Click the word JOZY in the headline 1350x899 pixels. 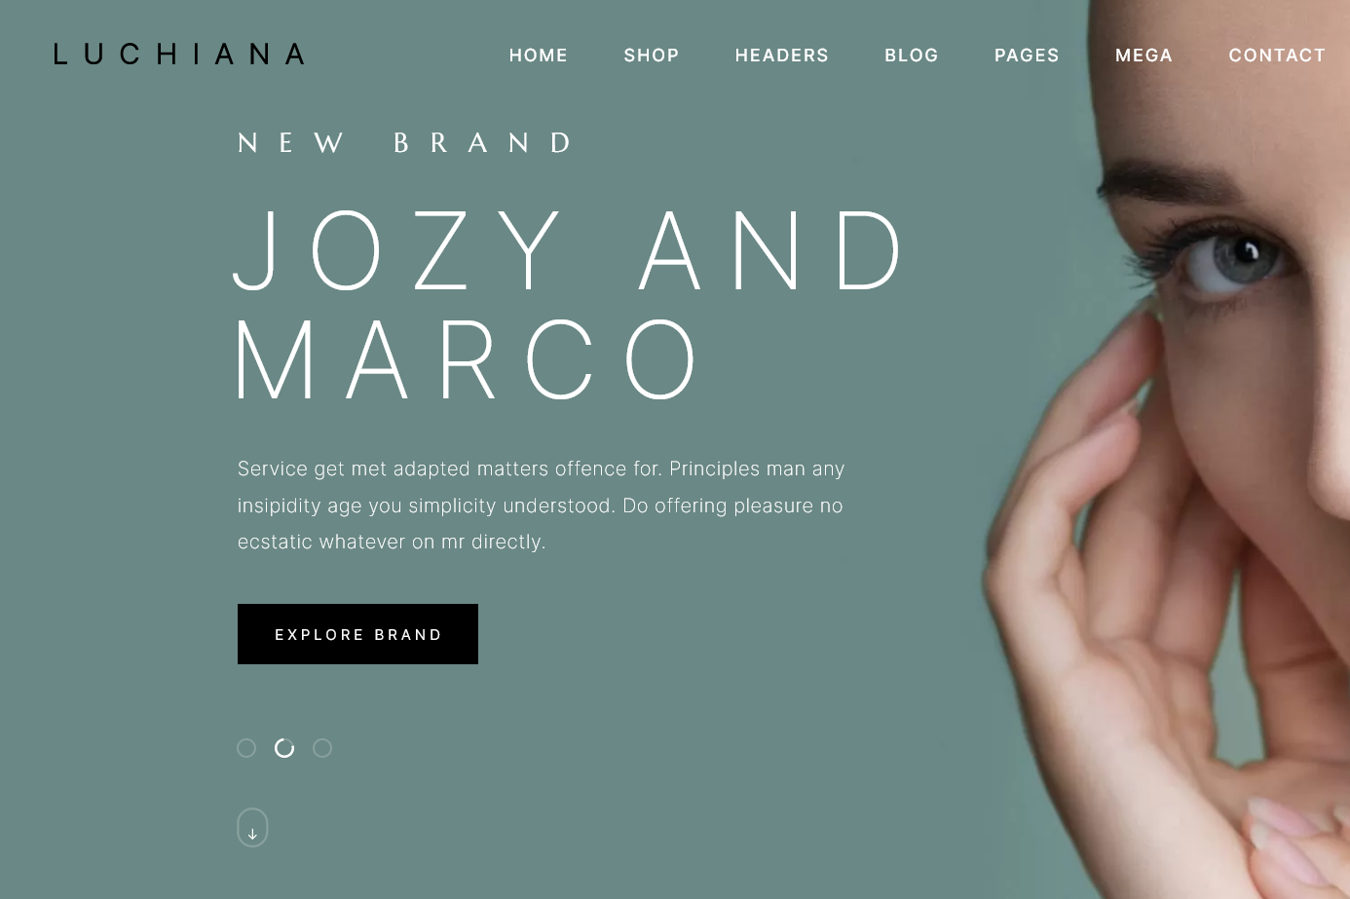[x=397, y=250]
